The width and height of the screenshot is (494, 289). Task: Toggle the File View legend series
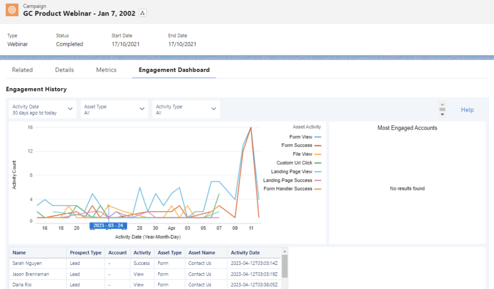coord(307,154)
